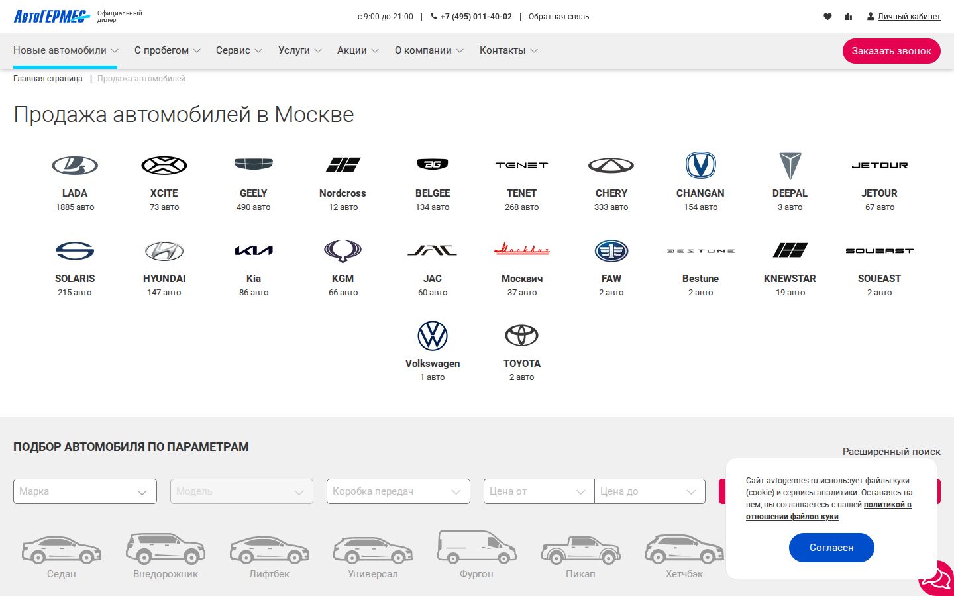Screen dimensions: 954x596
Task: Open Расширенный поиск link
Action: pos(892,452)
